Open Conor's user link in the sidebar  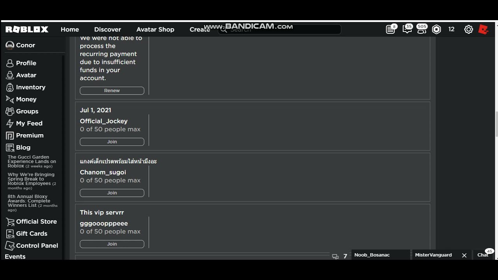pyautogui.click(x=26, y=45)
